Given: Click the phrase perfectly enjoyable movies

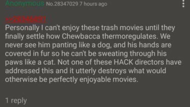Looking at the screenshot, I should click(93, 80).
